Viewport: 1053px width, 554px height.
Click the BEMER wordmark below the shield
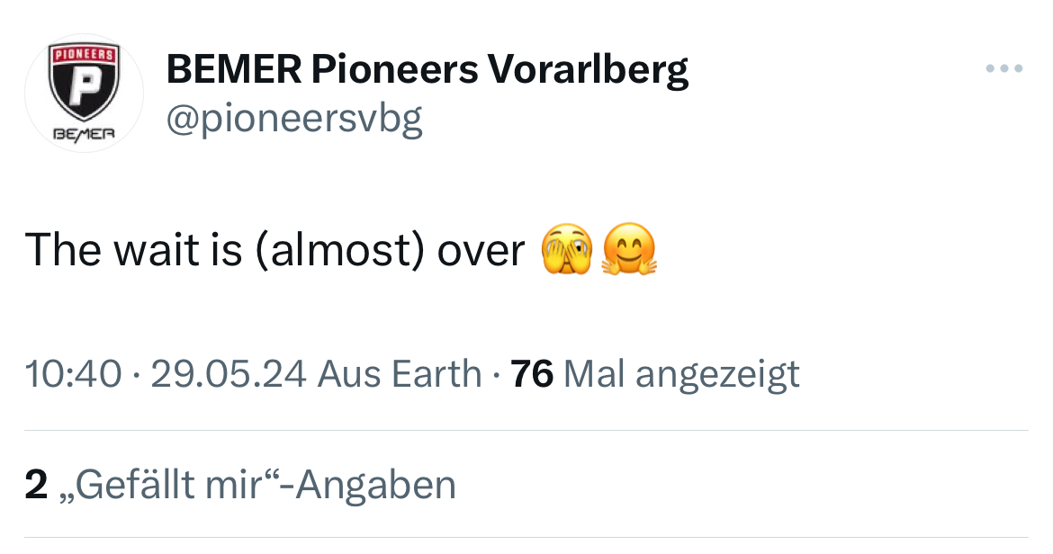[83, 132]
